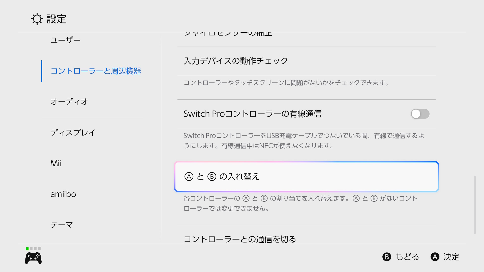Open the Mii settings category
This screenshot has height=272, width=484.
[56, 163]
